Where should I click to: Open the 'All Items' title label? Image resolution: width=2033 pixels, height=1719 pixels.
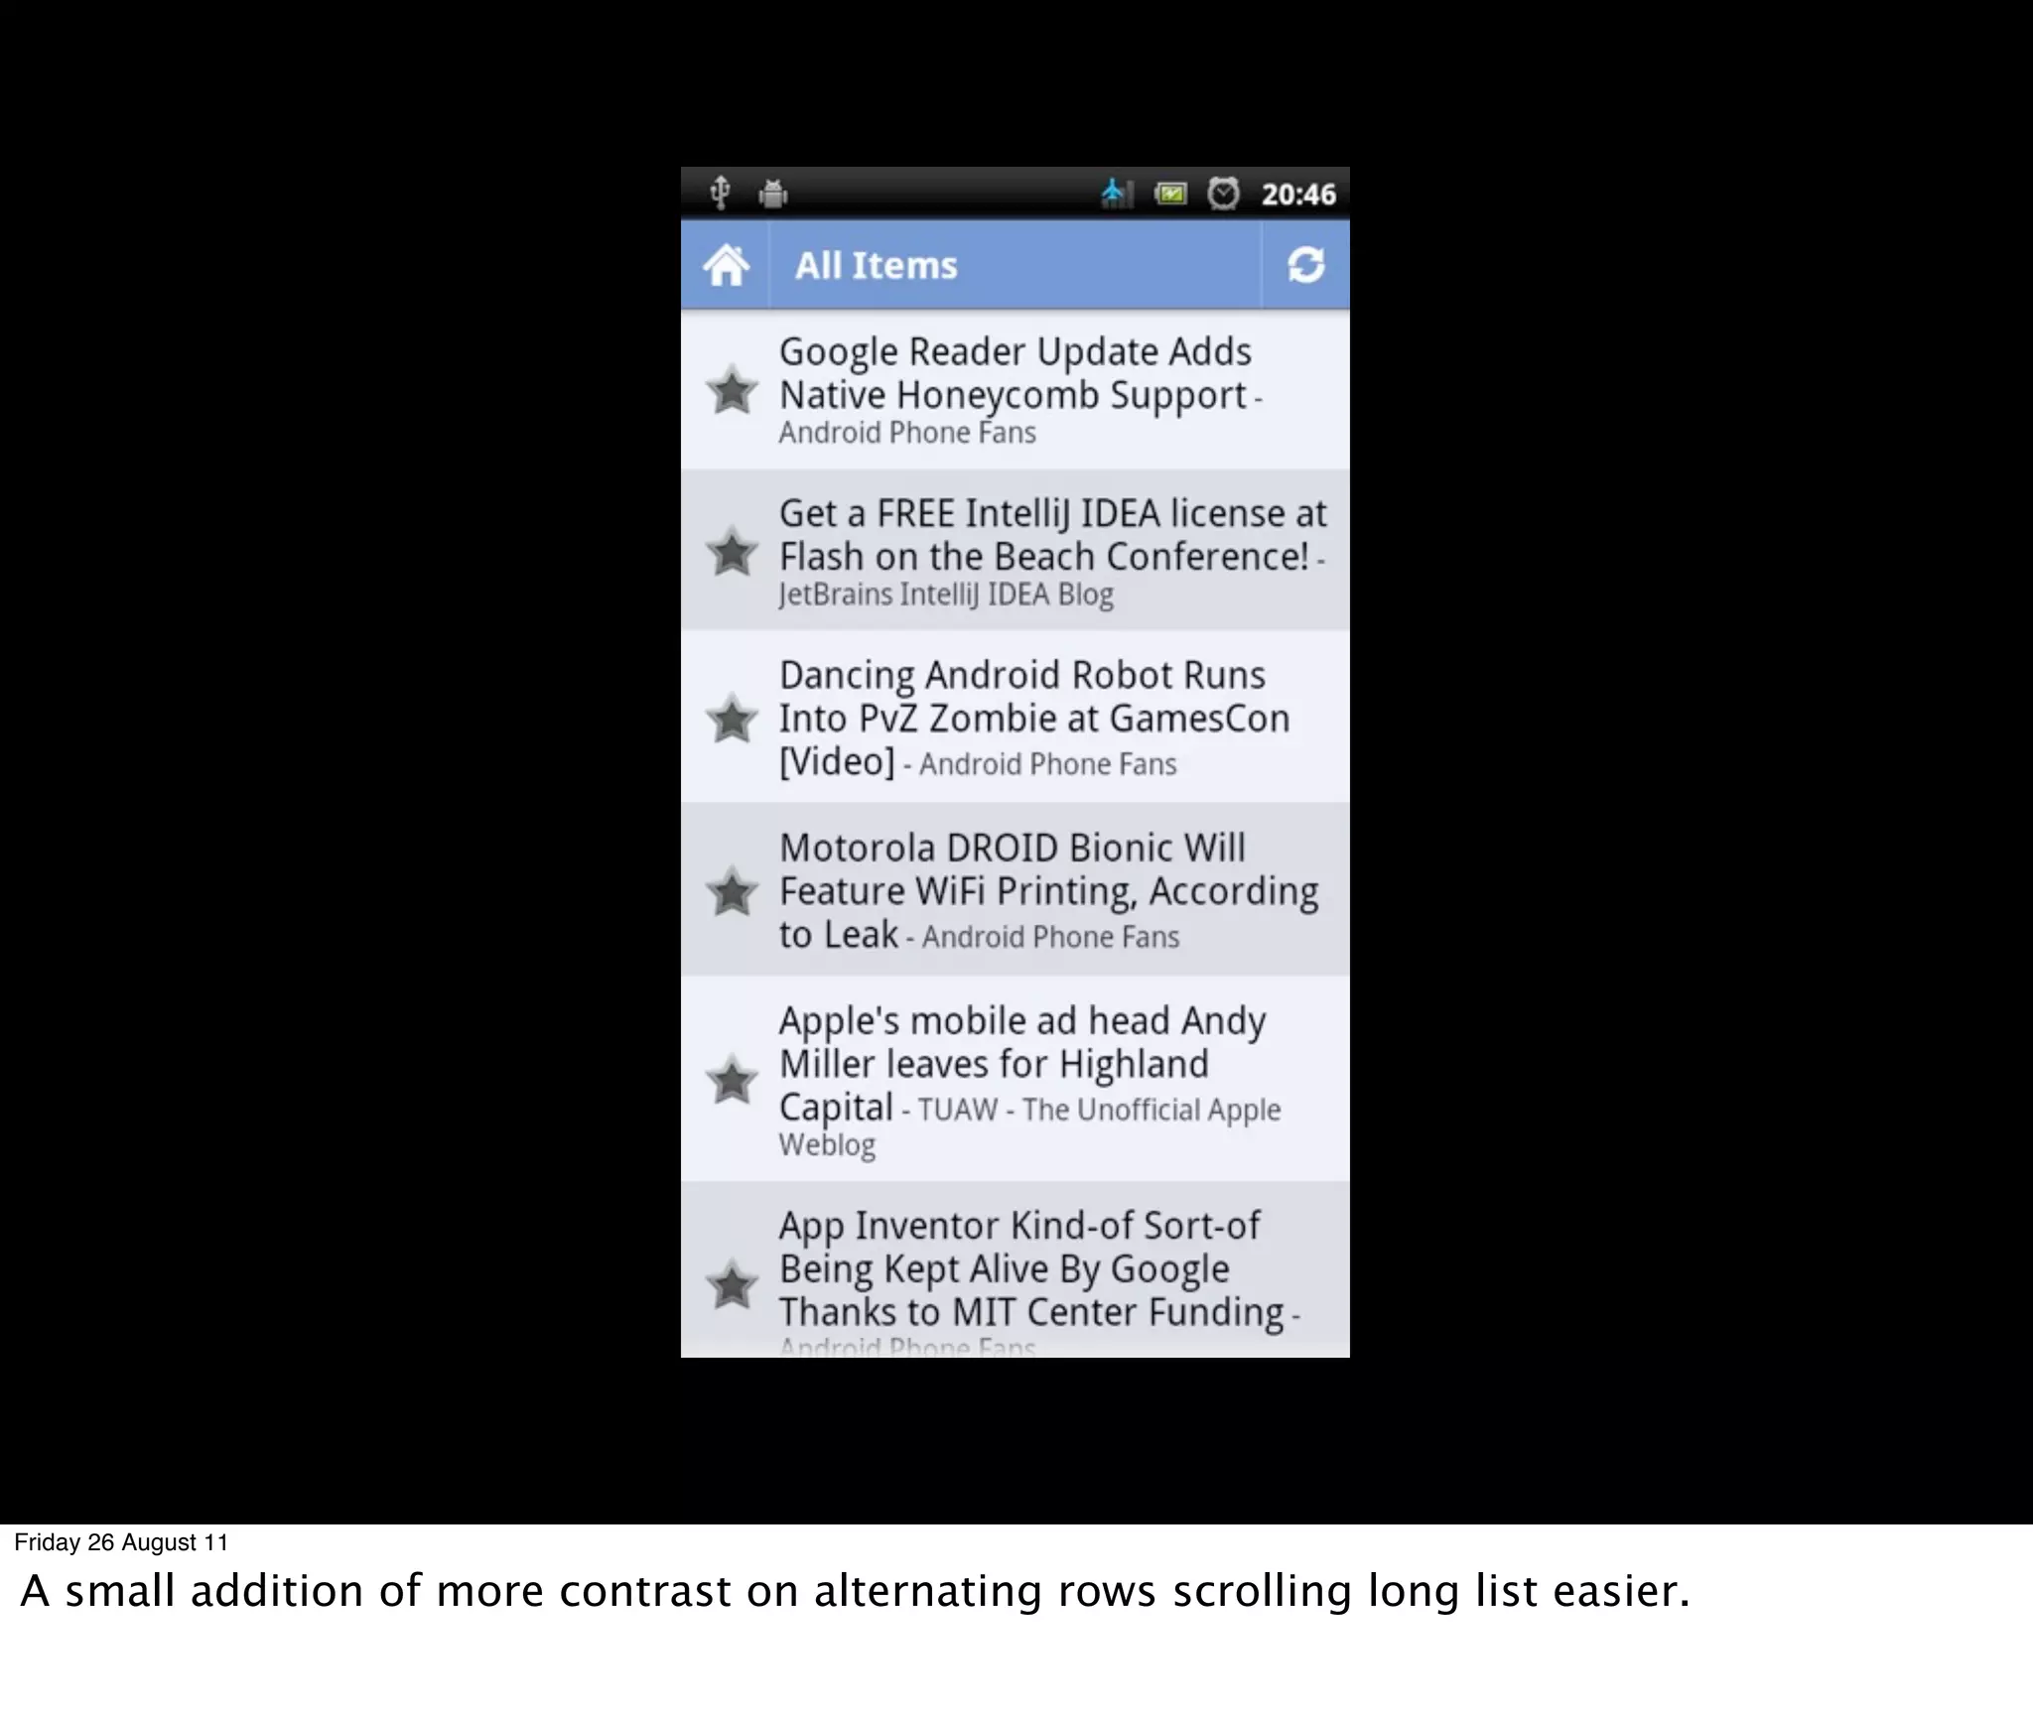point(876,266)
